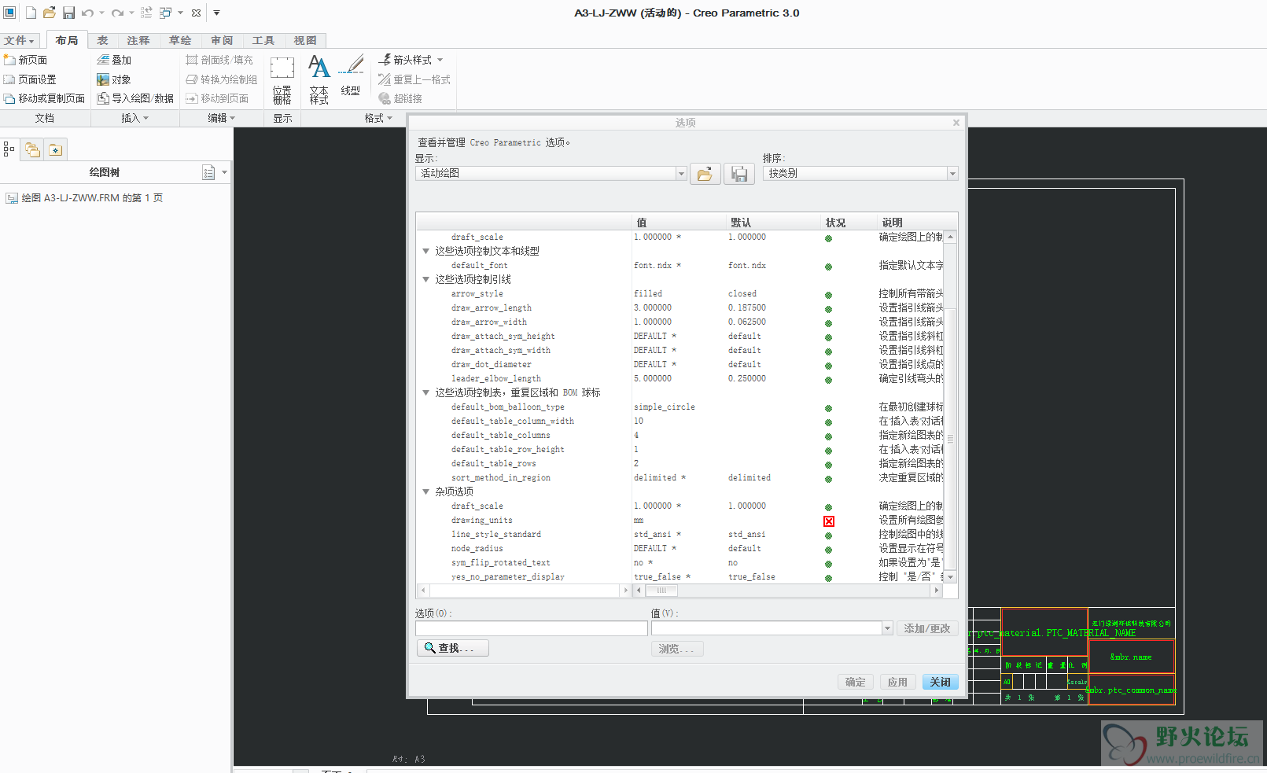
Task: Click the 浏览... (Browse) button
Action: pyautogui.click(x=677, y=649)
